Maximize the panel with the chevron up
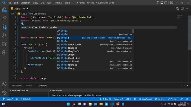Viewport: 191px width, 107px height. tap(184, 86)
